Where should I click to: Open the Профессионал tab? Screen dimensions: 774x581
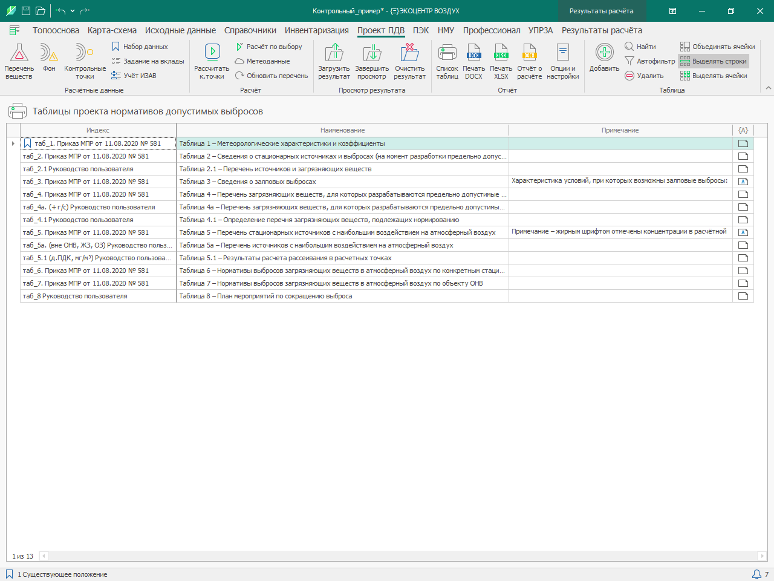[x=492, y=30]
